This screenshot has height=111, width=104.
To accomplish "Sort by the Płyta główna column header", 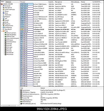I will pyautogui.click(x=63, y=2).
